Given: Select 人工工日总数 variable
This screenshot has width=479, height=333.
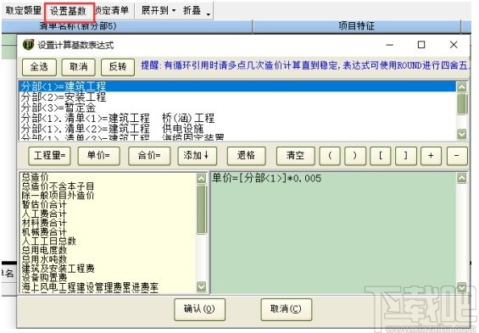Looking at the screenshot, I should (49, 241).
